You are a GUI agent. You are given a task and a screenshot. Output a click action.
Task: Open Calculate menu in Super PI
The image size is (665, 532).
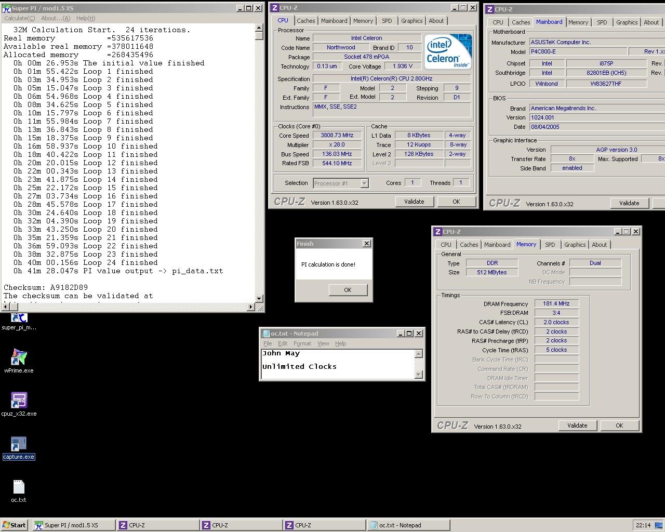click(19, 18)
